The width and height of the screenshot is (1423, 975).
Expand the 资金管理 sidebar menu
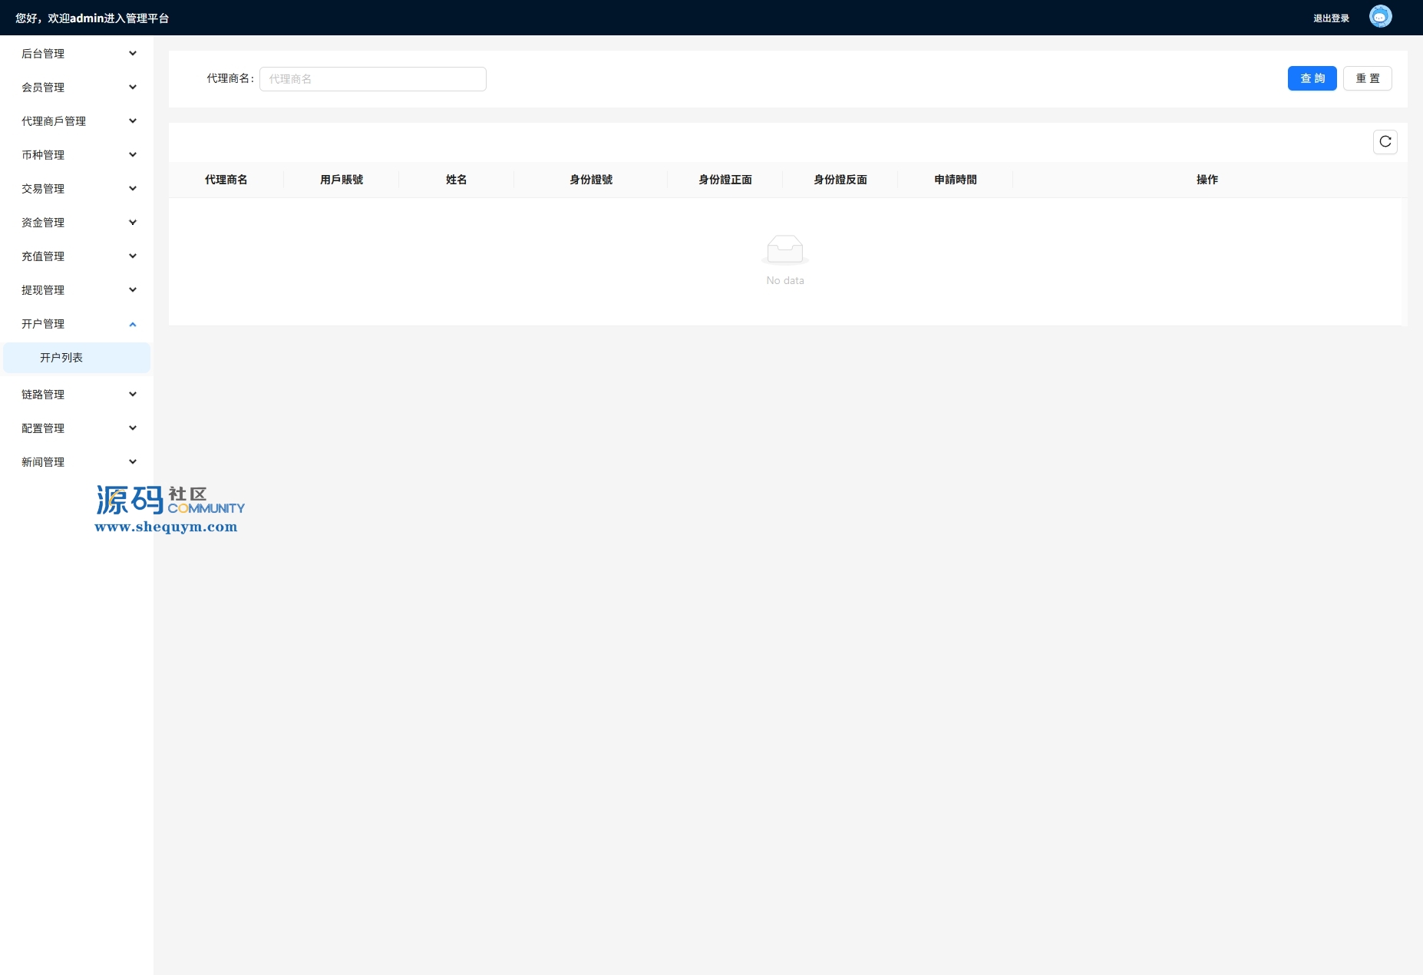tap(77, 223)
